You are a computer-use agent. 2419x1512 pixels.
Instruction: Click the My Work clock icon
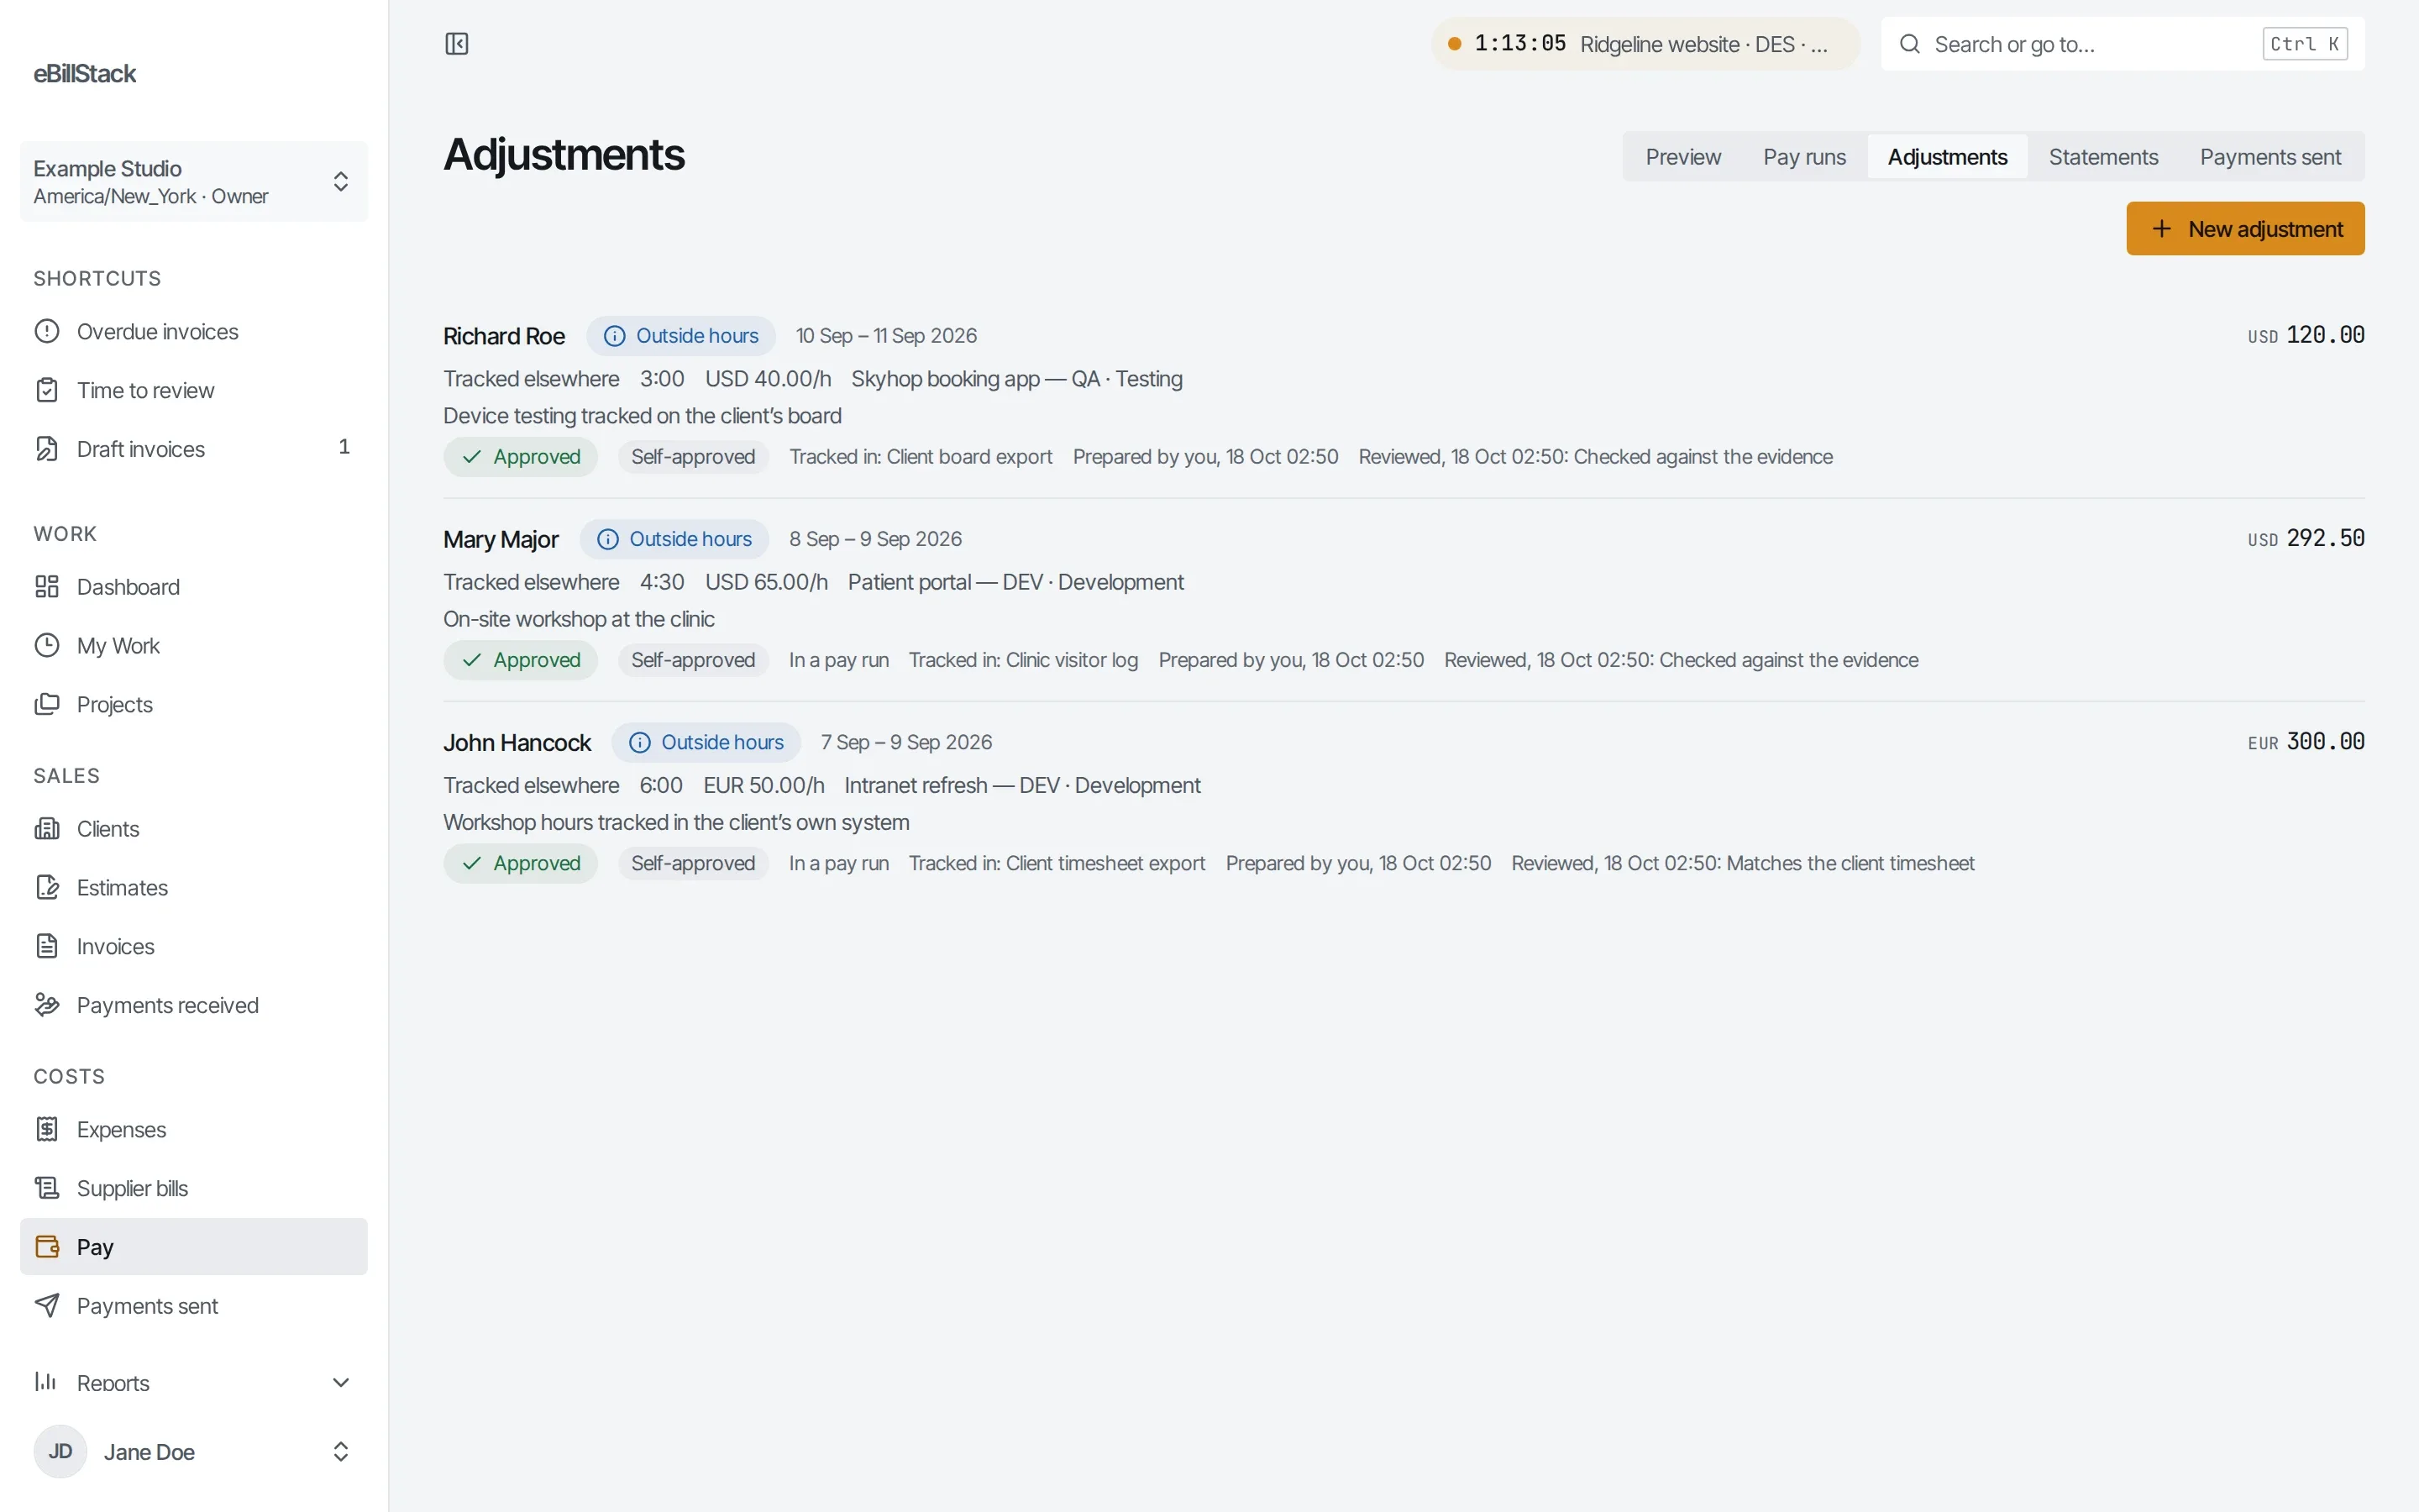click(47, 645)
